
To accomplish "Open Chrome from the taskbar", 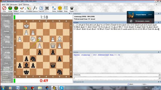I will pyautogui.click(x=25, y=88).
